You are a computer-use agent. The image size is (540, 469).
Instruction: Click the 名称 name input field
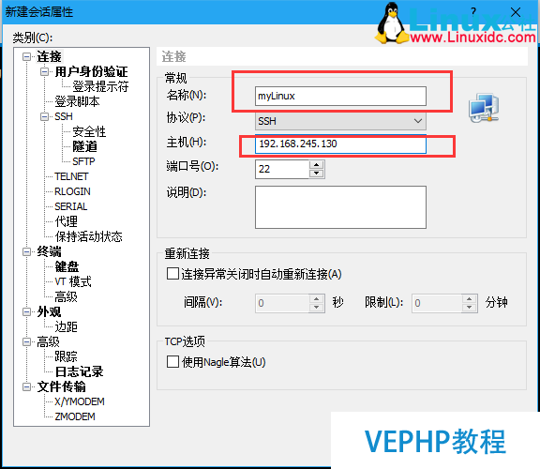340,96
